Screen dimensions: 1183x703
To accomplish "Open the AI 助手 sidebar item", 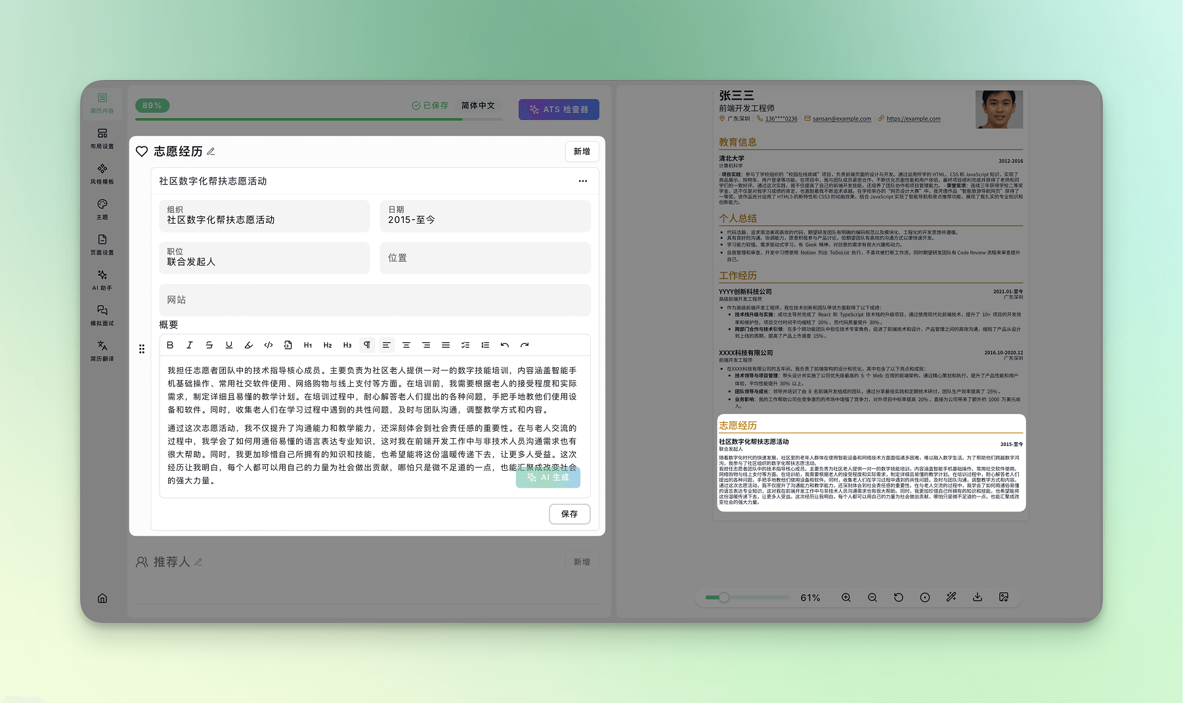I will coord(102,279).
